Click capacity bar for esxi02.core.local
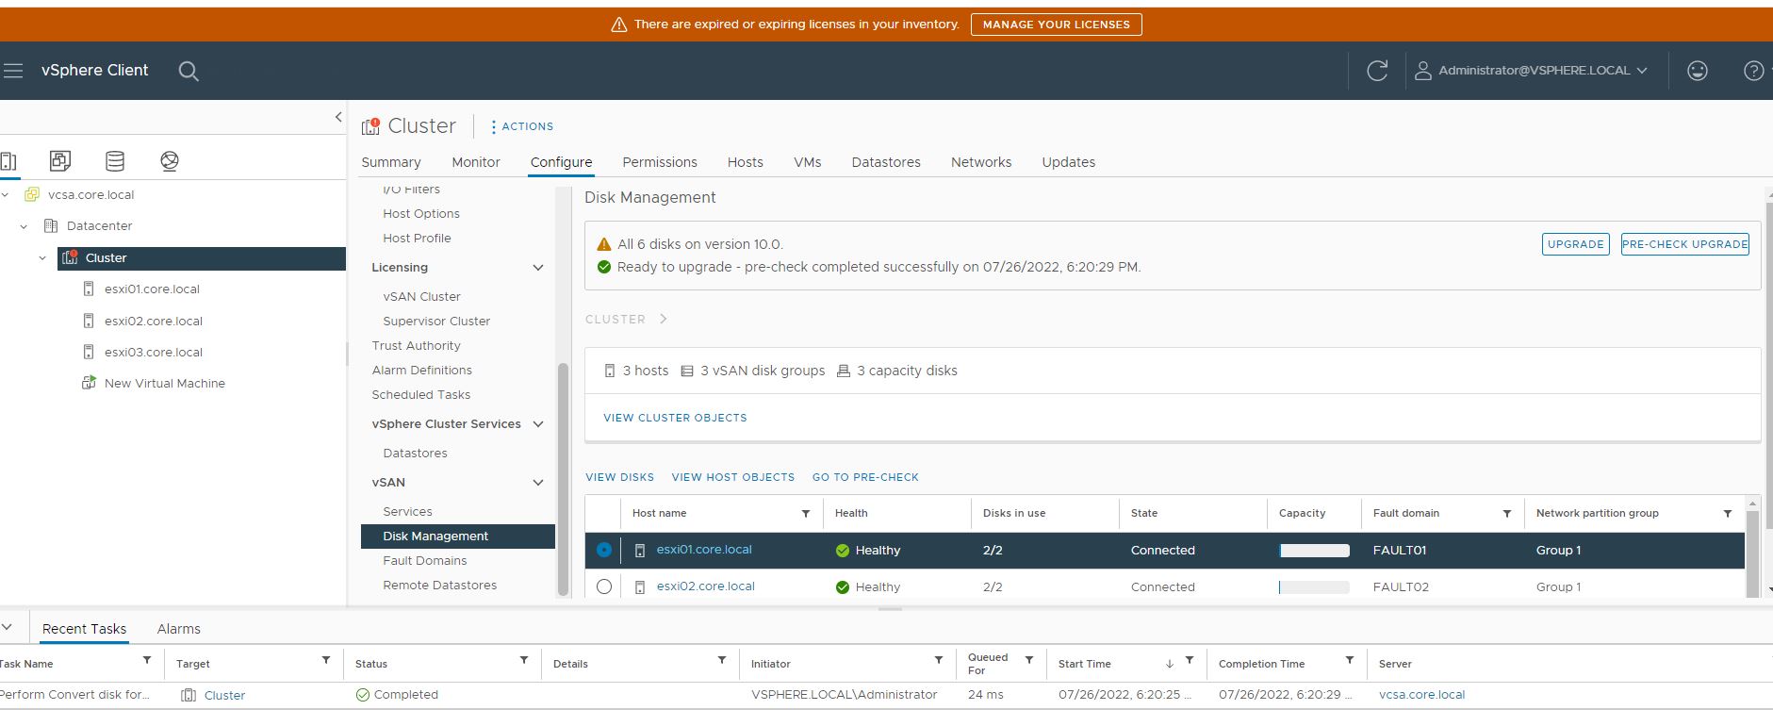The image size is (1773, 710). pos(1314,587)
